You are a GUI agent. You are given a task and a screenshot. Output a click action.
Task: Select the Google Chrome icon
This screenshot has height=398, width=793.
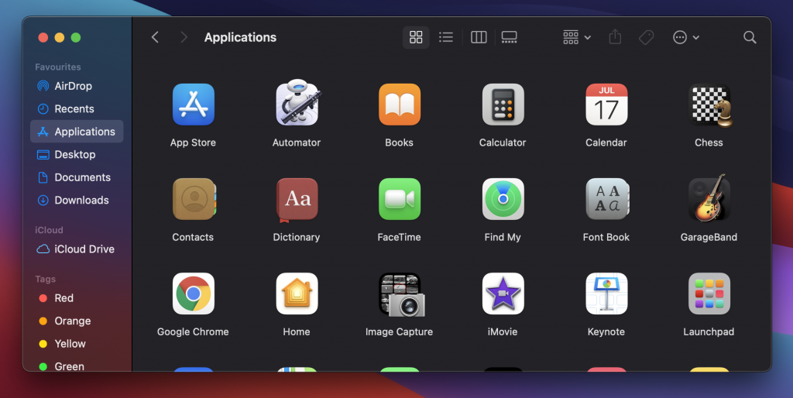pyautogui.click(x=193, y=293)
